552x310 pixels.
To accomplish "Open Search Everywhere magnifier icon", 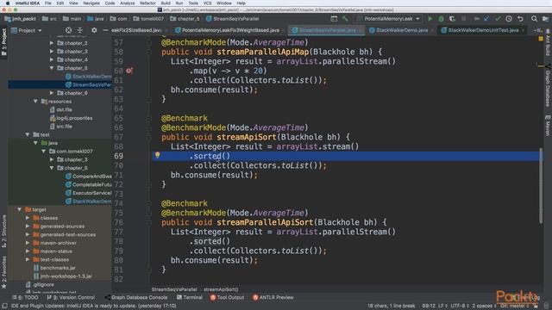I will [534, 19].
